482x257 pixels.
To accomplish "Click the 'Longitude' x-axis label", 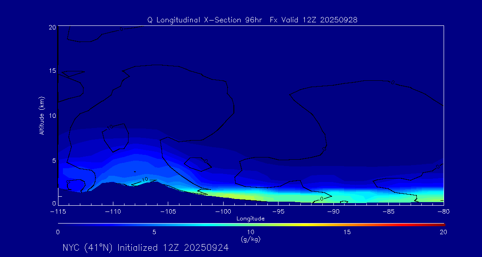I will 250,219.
